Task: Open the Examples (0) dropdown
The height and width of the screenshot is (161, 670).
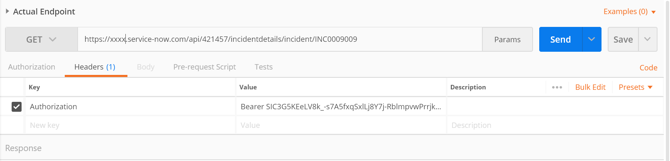Action: point(629,12)
